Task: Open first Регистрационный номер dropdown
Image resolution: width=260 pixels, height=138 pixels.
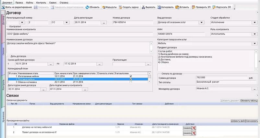Action: 22,23
